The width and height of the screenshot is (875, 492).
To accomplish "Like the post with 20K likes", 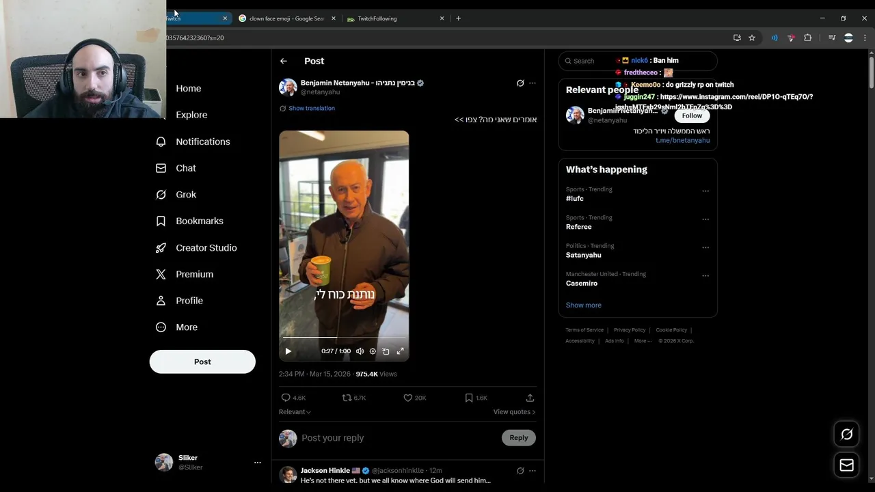I will pos(407,398).
